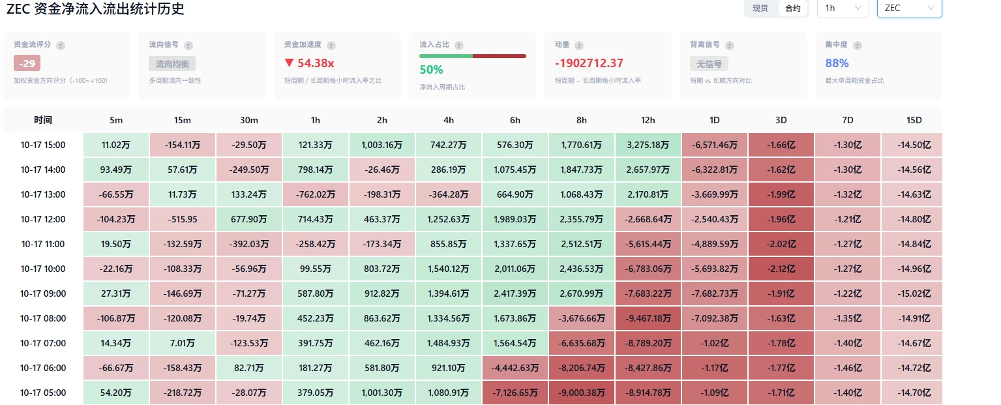Viewport: 1001px width, 405px height.
Task: Click the -154.11万 cell
Action: tap(183, 145)
